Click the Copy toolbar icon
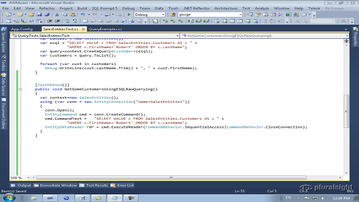Viewport: 359px width, 202px height. 65,14
